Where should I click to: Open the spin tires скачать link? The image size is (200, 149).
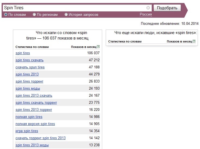coord(29,60)
